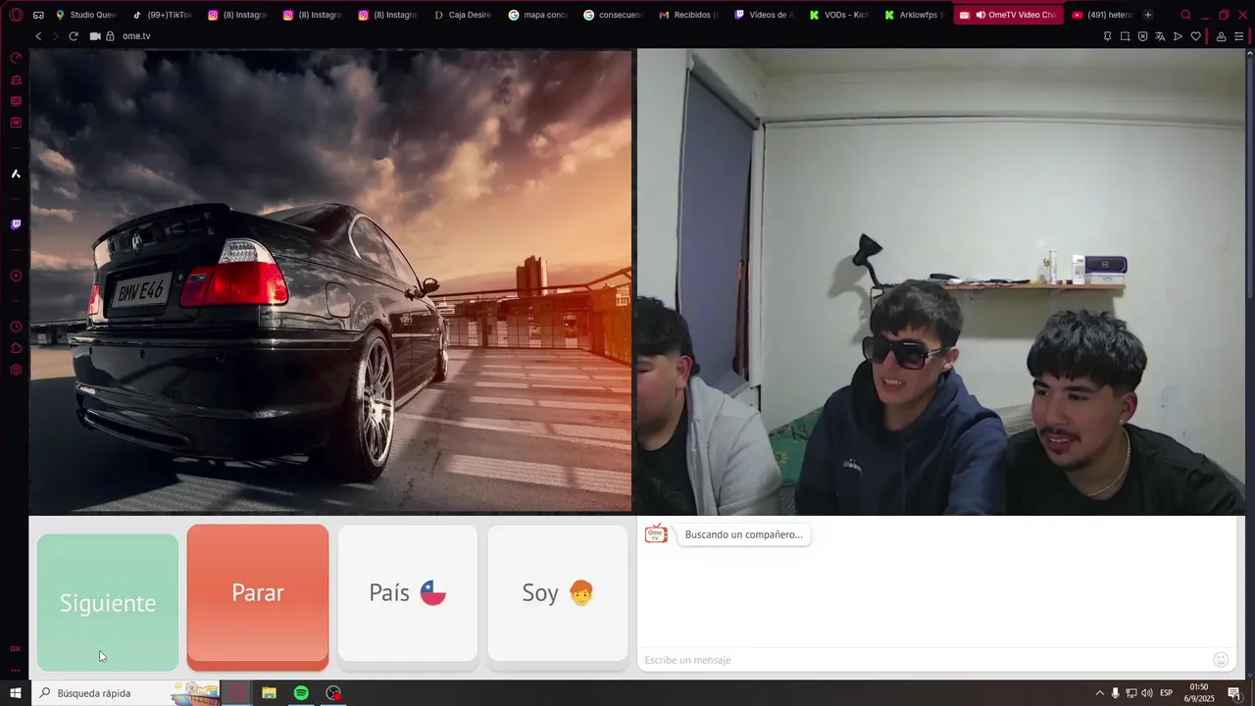Open GX Control speedometer in sidebar
1255x706 pixels.
(16, 58)
